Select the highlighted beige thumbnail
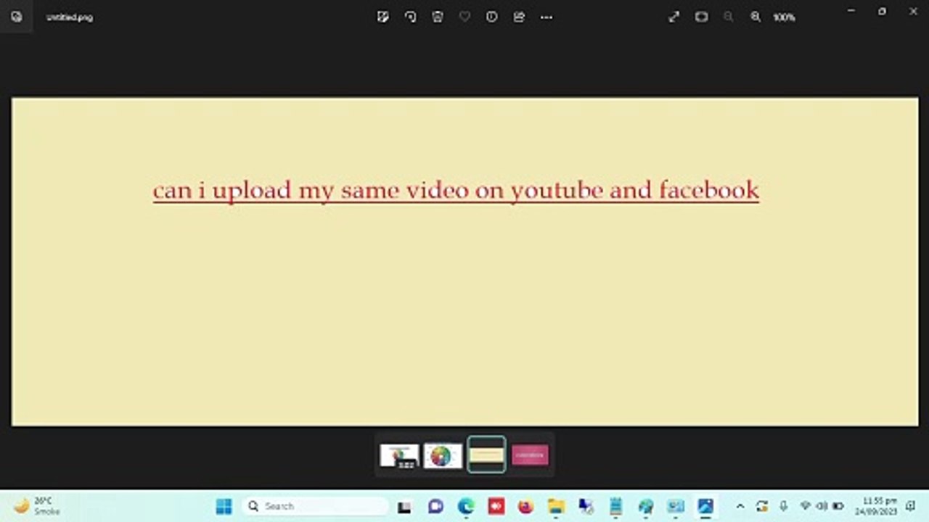Viewport: 929px width, 522px height. (486, 455)
